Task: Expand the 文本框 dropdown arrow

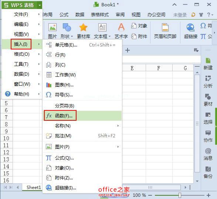Action: pyautogui.click(x=109, y=37)
